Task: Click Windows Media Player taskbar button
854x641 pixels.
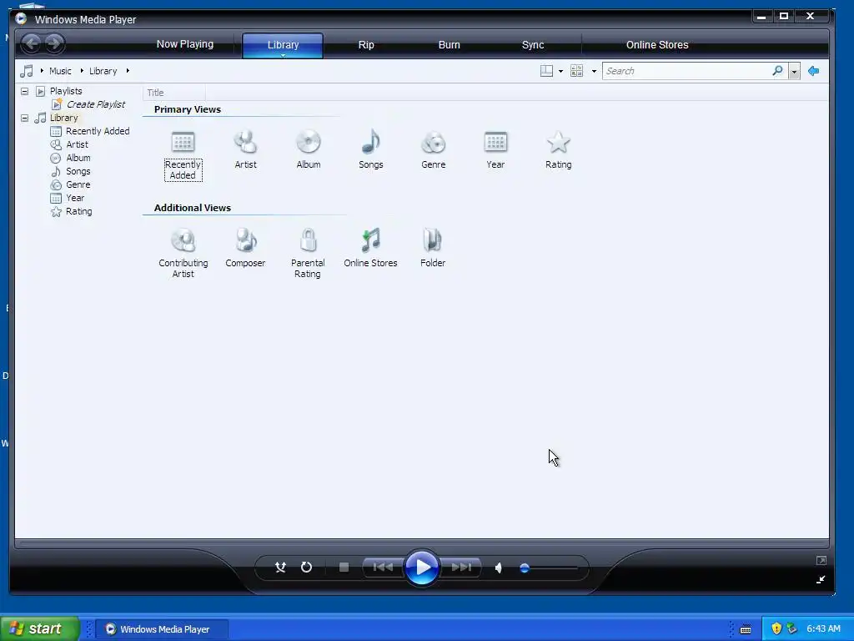Action: point(162,629)
